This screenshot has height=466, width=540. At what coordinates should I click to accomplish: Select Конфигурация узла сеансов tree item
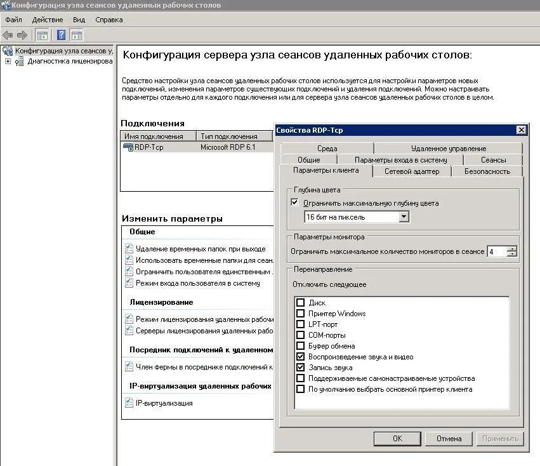tap(63, 51)
